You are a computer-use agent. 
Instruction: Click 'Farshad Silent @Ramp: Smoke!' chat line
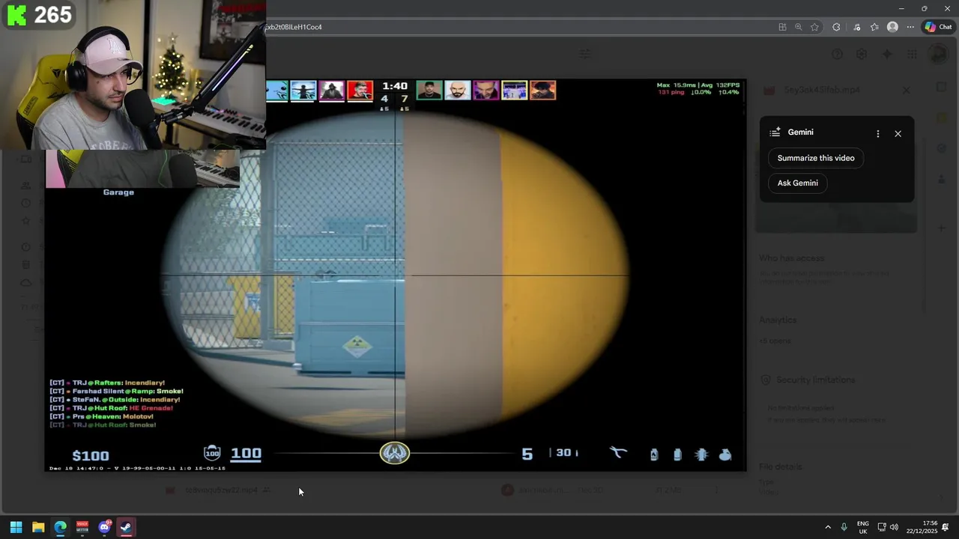[116, 391]
